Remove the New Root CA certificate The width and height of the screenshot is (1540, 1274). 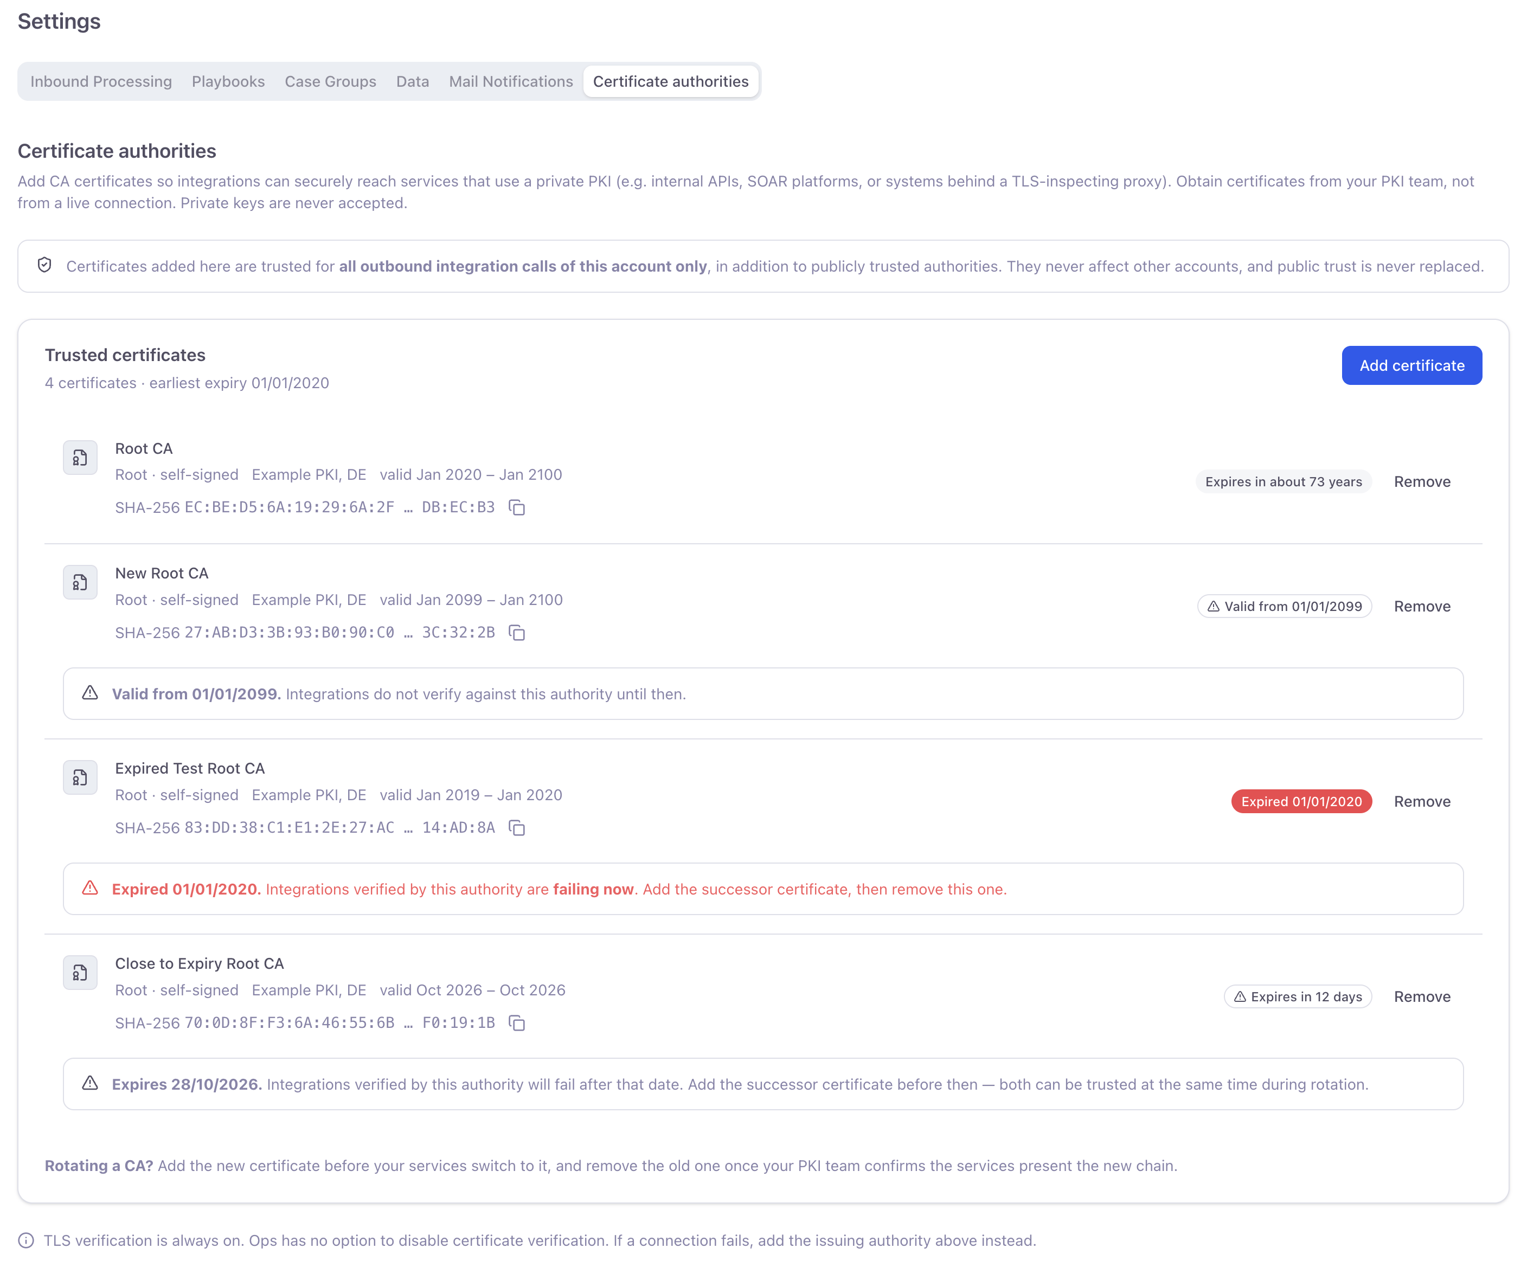(x=1422, y=606)
